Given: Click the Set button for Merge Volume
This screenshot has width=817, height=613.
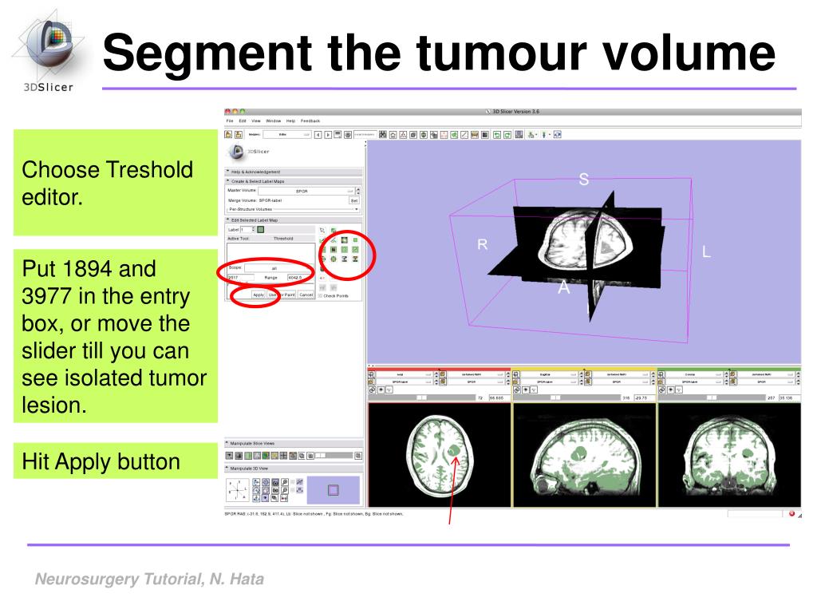Looking at the screenshot, I should click(354, 200).
